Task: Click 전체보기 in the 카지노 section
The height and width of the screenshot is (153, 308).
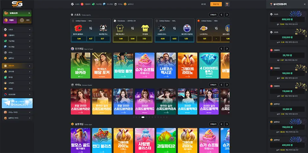Action: 213,85
